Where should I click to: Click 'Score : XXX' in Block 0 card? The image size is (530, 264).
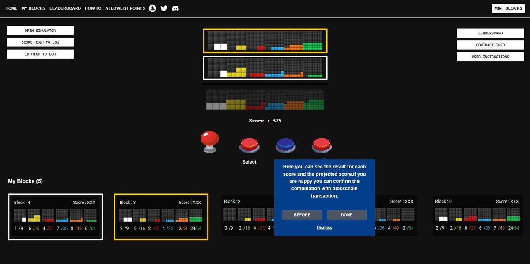(x=508, y=202)
